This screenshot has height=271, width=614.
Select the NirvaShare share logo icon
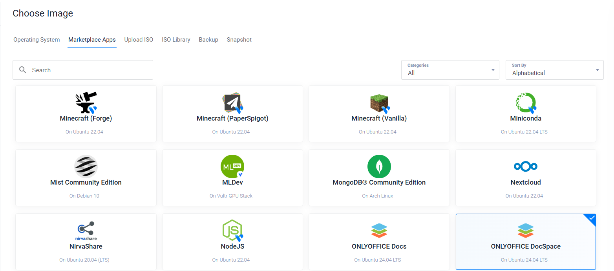click(x=86, y=231)
